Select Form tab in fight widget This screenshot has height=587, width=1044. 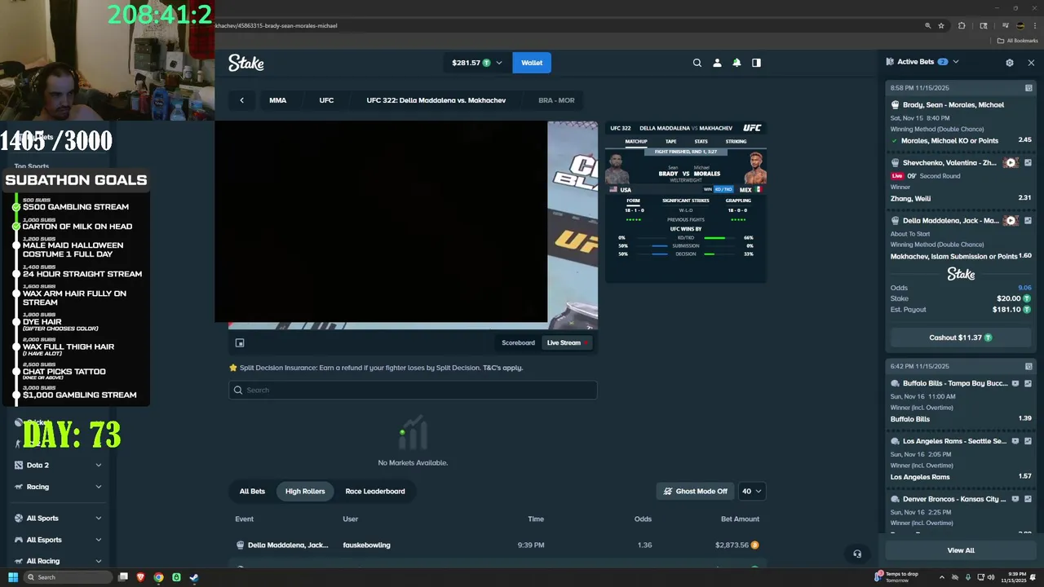633,201
